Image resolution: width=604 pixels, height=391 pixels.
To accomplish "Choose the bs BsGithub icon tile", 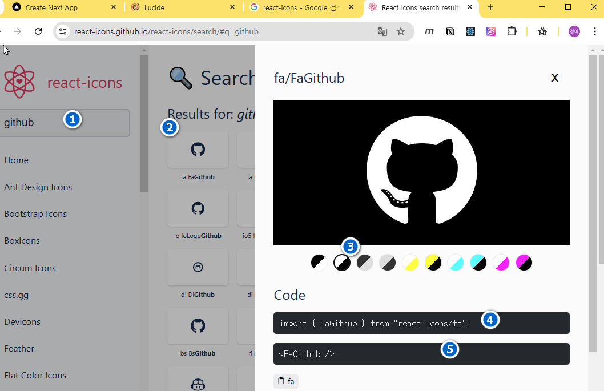I will 198,326.
